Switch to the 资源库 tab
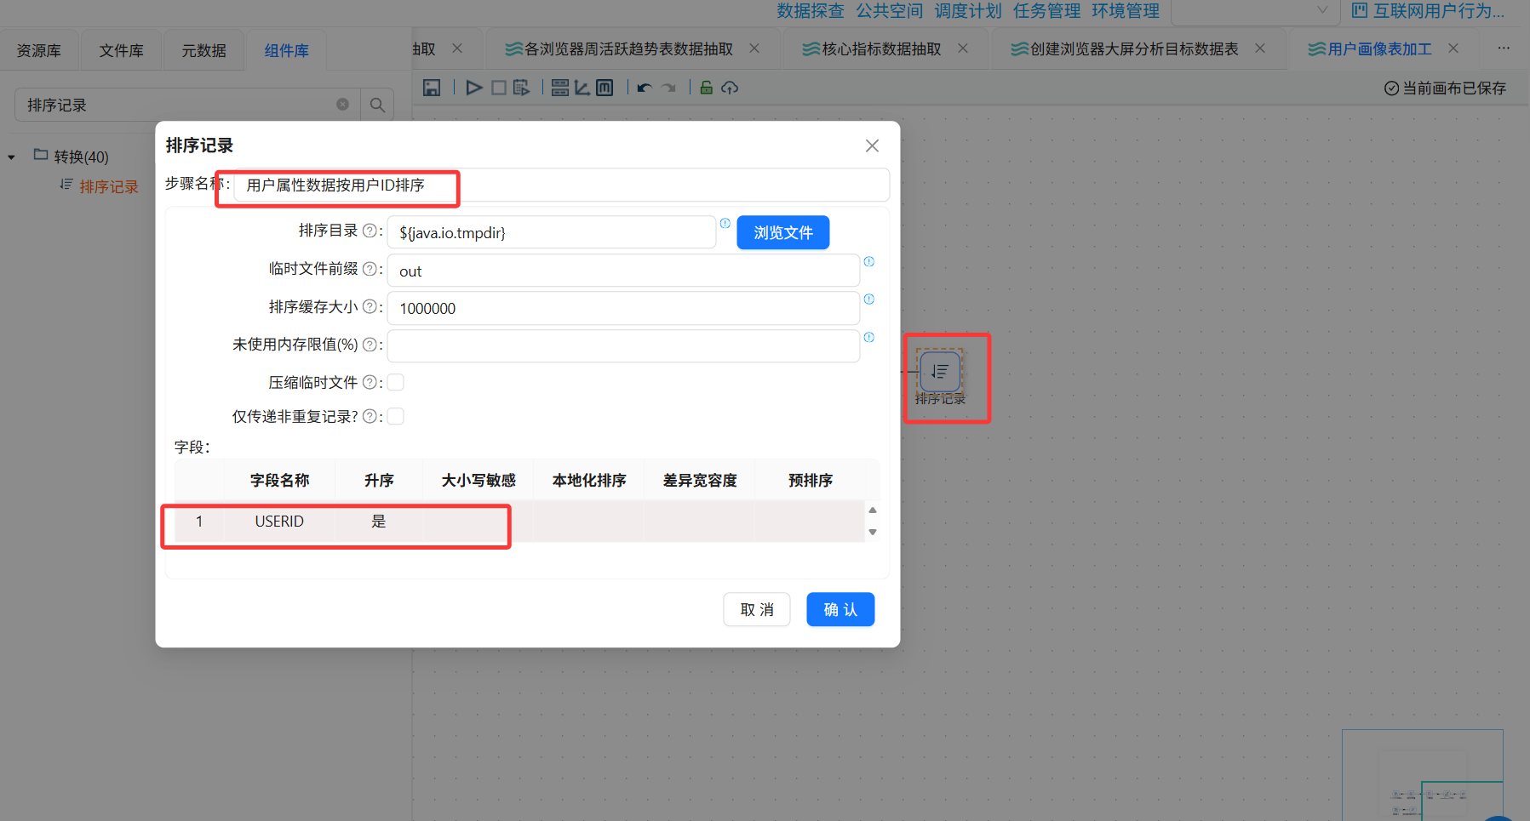 39,51
